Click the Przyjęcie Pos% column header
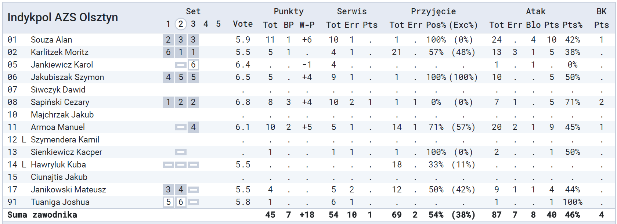This screenshot has width=617, height=224. click(436, 25)
